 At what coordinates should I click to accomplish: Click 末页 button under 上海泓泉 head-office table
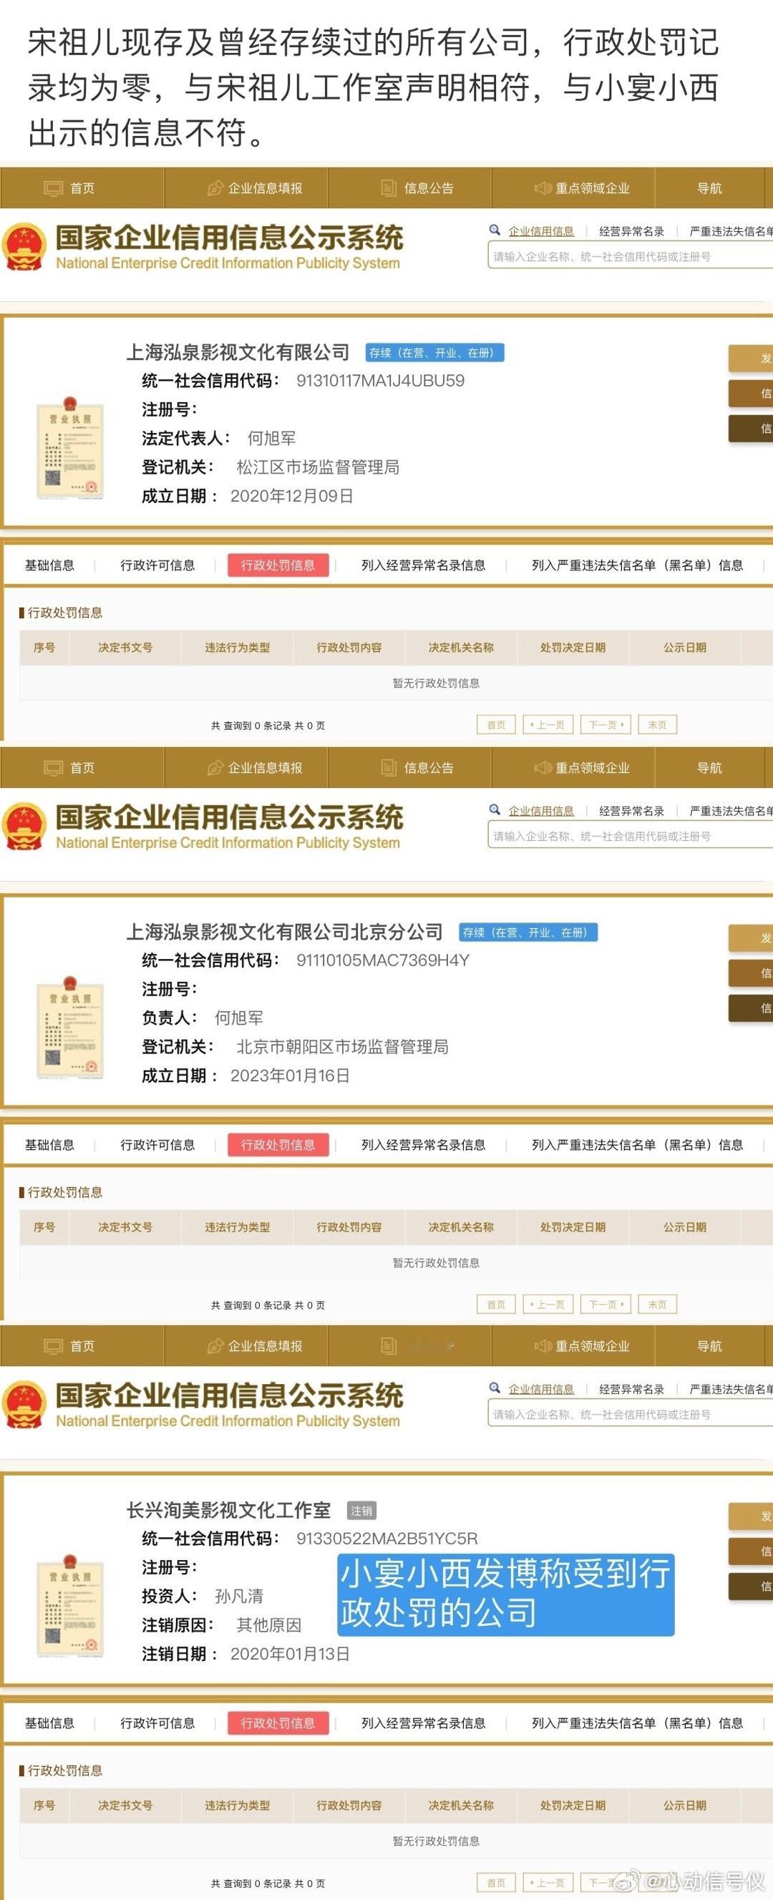click(x=657, y=725)
